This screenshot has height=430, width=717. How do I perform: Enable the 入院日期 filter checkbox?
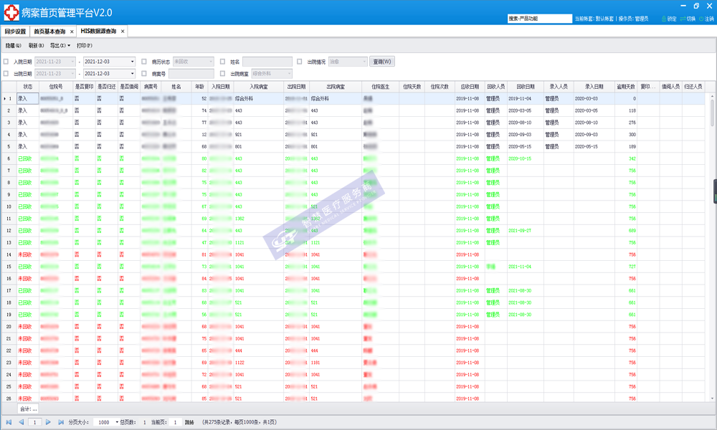[6, 62]
